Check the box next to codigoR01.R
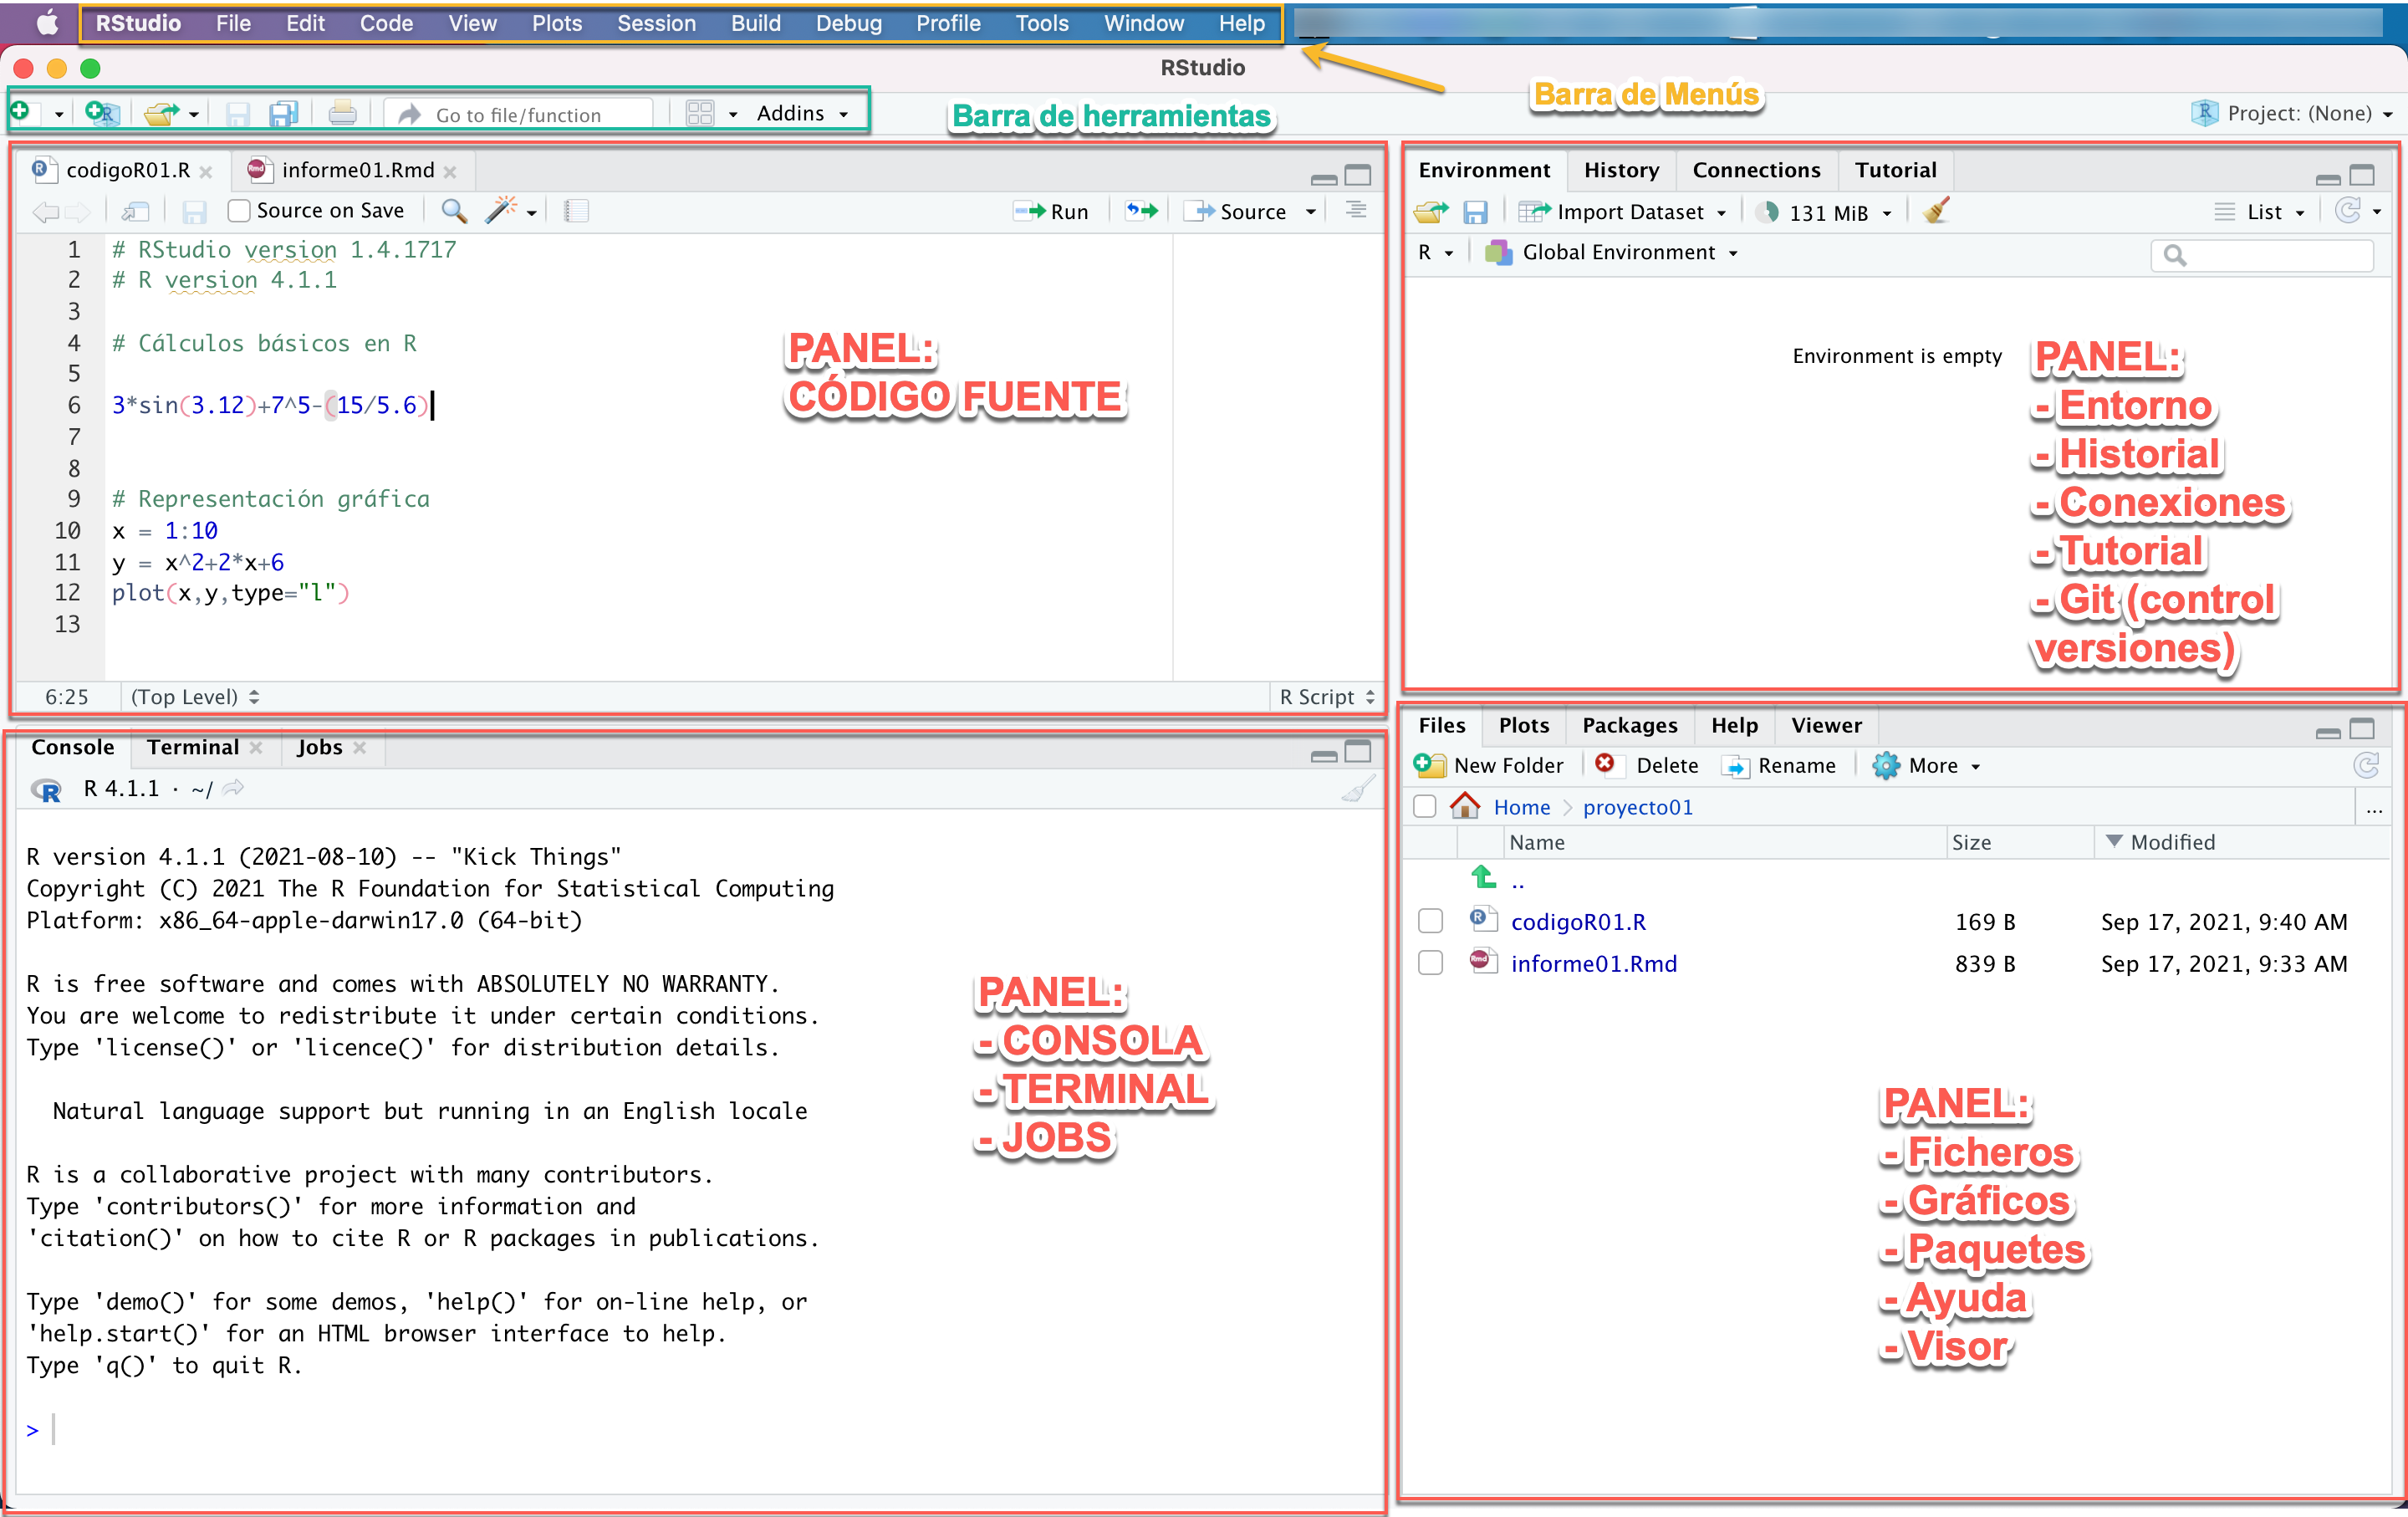 click(1431, 921)
